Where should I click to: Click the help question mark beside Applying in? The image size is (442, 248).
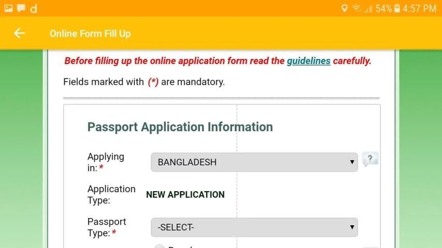tap(370, 159)
